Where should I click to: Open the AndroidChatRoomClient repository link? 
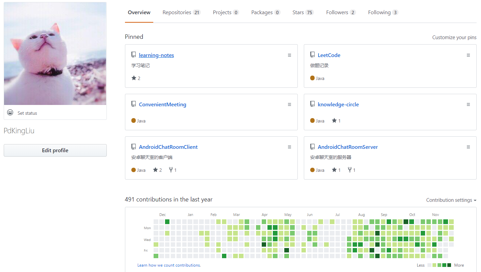[168, 147]
